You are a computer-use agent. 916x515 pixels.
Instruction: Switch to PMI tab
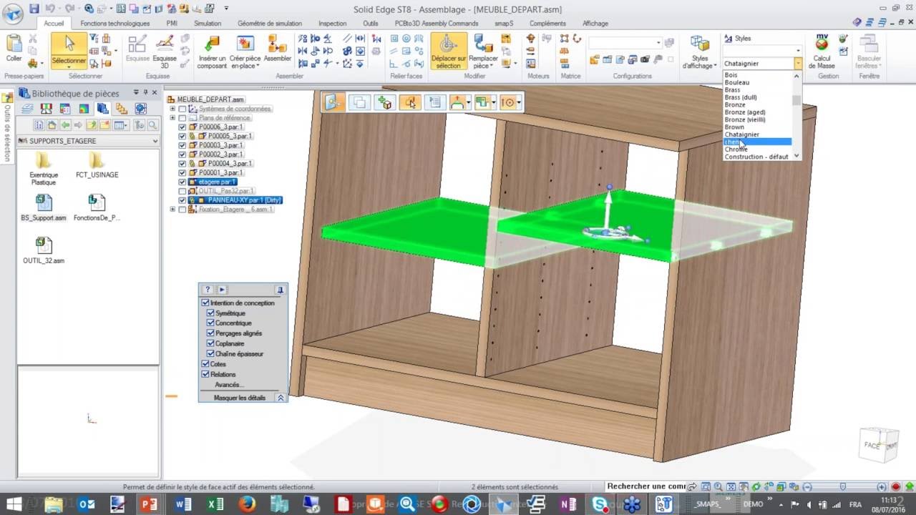(172, 24)
